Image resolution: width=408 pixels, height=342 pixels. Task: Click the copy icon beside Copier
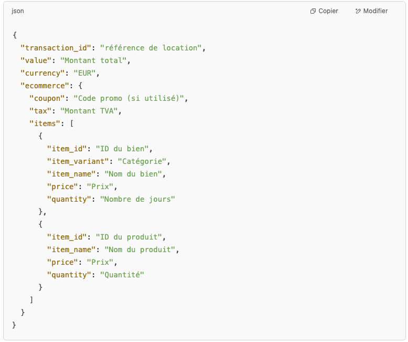pos(313,11)
